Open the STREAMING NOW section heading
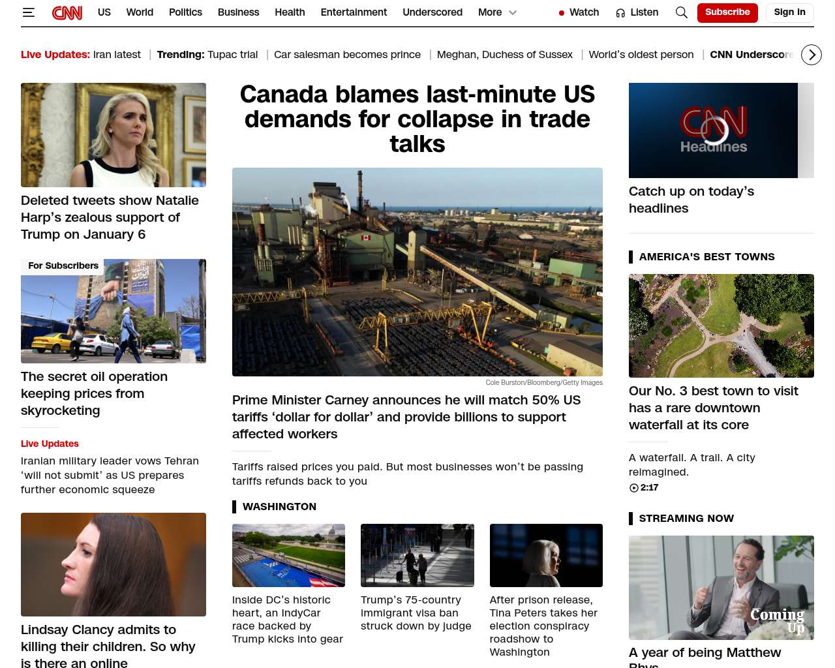The height and width of the screenshot is (668, 835). tap(686, 519)
